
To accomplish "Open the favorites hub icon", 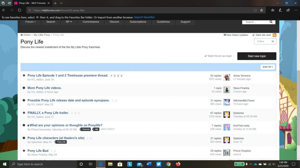I will [x=273, y=10].
